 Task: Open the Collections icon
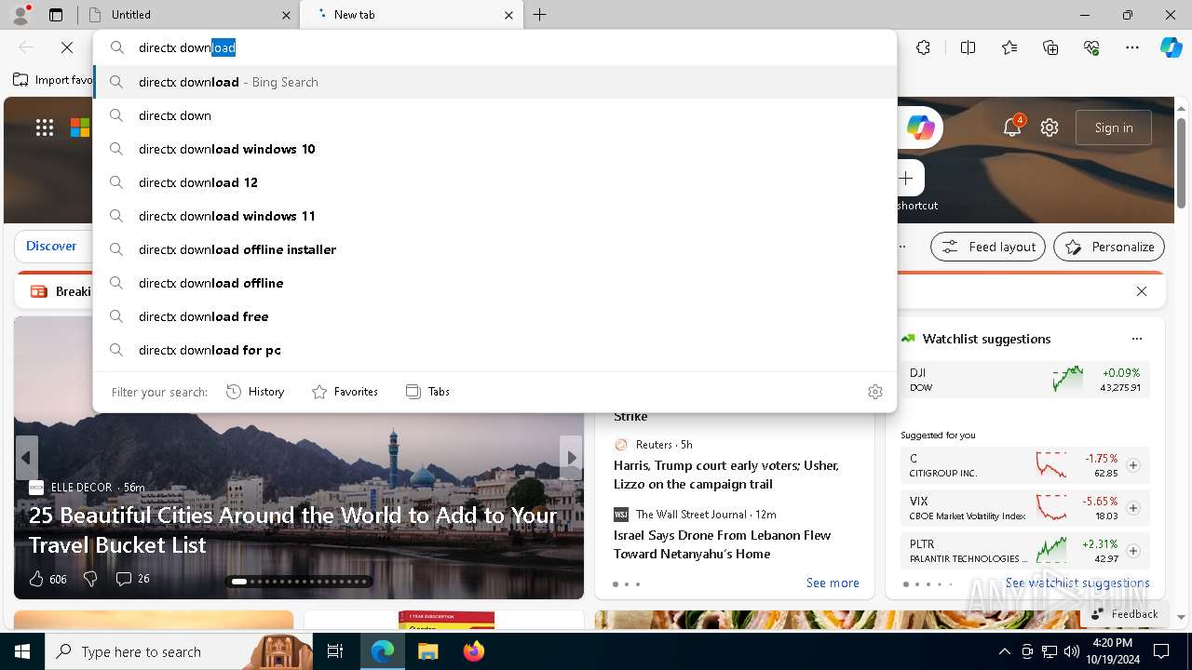[x=1050, y=47]
